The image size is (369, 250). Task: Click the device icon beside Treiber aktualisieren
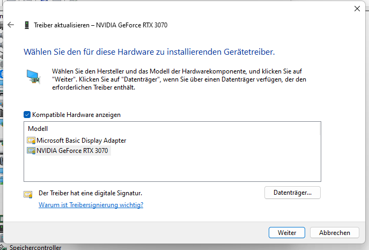[x=27, y=25]
